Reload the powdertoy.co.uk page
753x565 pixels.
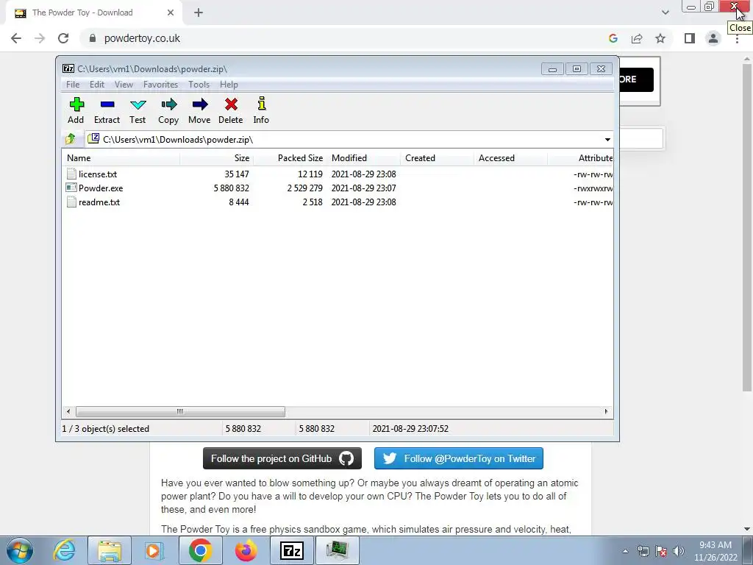coord(63,38)
